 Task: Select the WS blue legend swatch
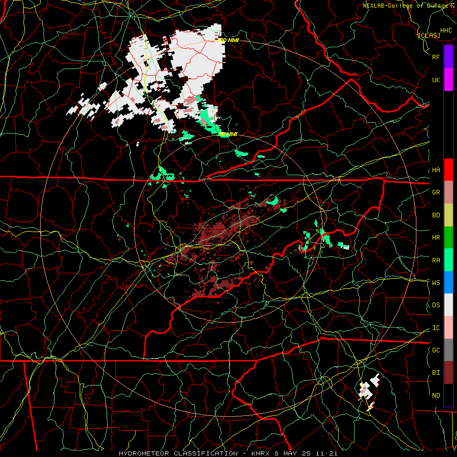tap(448, 282)
